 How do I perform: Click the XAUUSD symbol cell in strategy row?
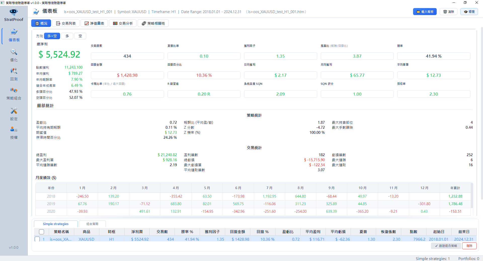[x=87, y=239]
